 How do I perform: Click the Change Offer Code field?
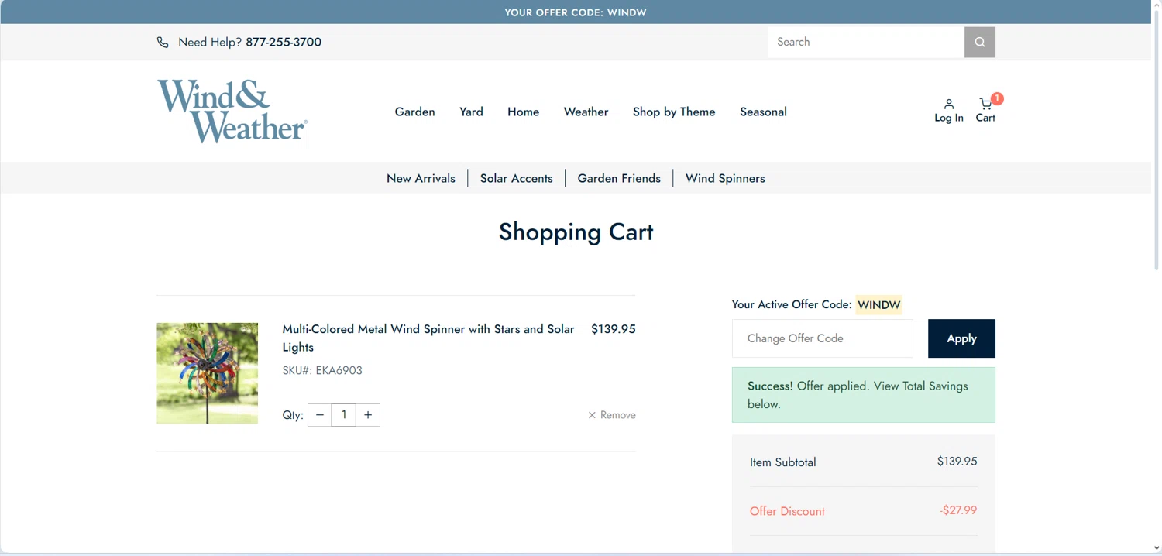[823, 338]
